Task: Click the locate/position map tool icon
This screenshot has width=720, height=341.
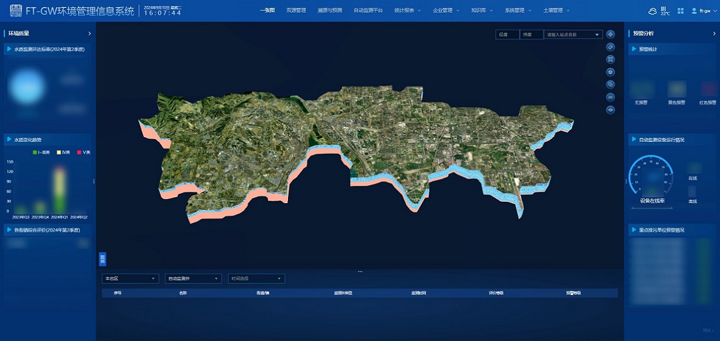Action: tap(610, 35)
